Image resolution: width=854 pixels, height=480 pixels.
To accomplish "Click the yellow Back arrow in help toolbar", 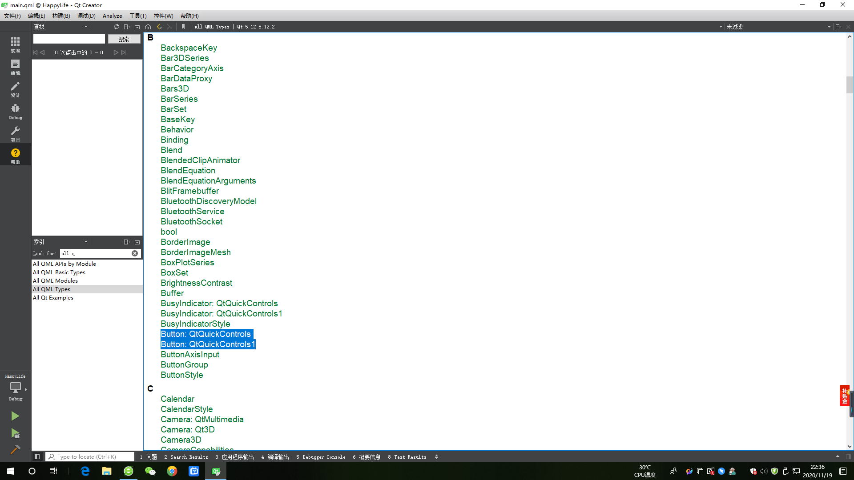I will (x=159, y=27).
